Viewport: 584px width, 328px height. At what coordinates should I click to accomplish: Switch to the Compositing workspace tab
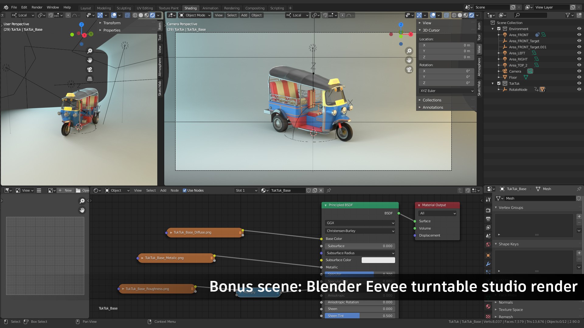point(255,8)
